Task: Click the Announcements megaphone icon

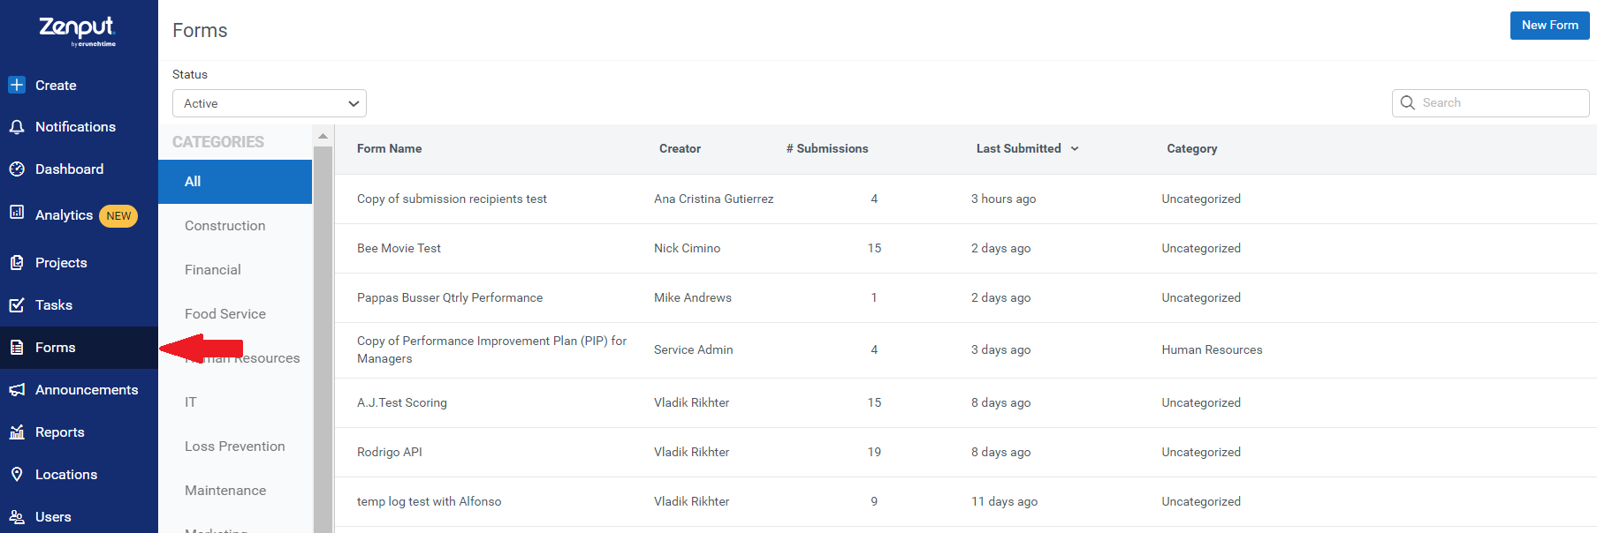Action: click(x=17, y=390)
